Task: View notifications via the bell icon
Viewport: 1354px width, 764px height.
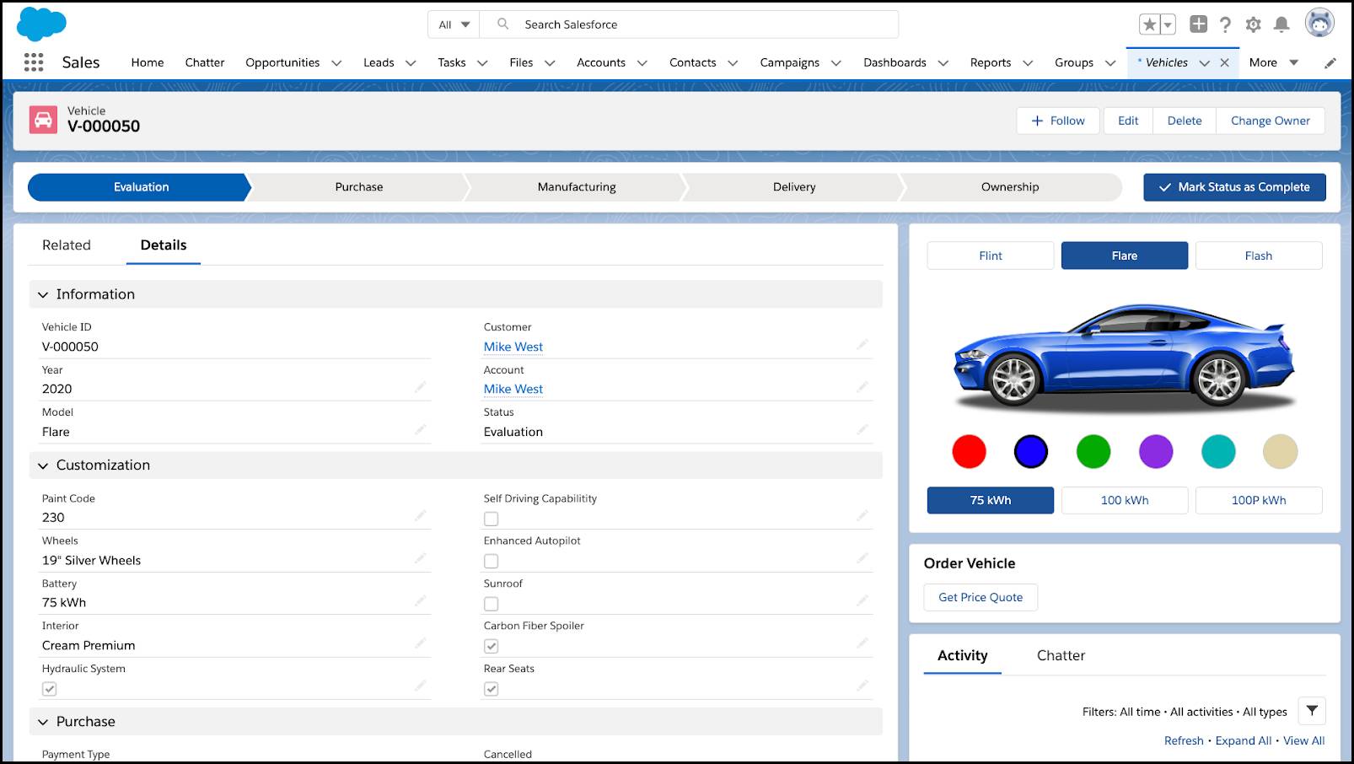Action: tap(1281, 24)
